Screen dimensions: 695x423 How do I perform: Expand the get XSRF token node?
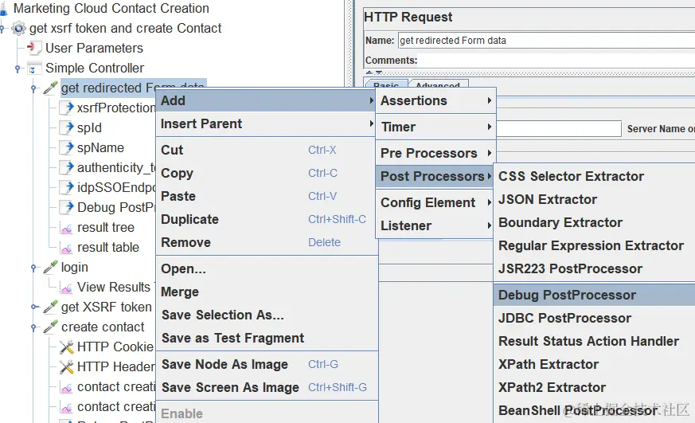tap(33, 307)
